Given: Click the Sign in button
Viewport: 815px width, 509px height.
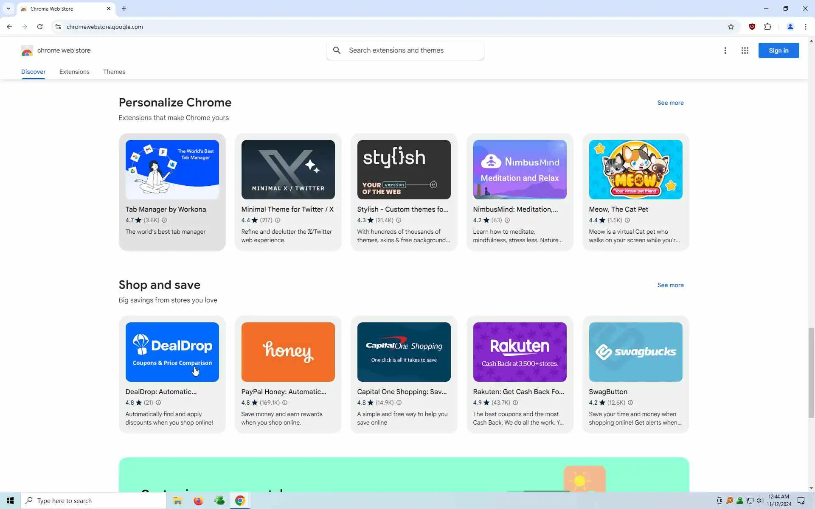Looking at the screenshot, I should tap(778, 50).
